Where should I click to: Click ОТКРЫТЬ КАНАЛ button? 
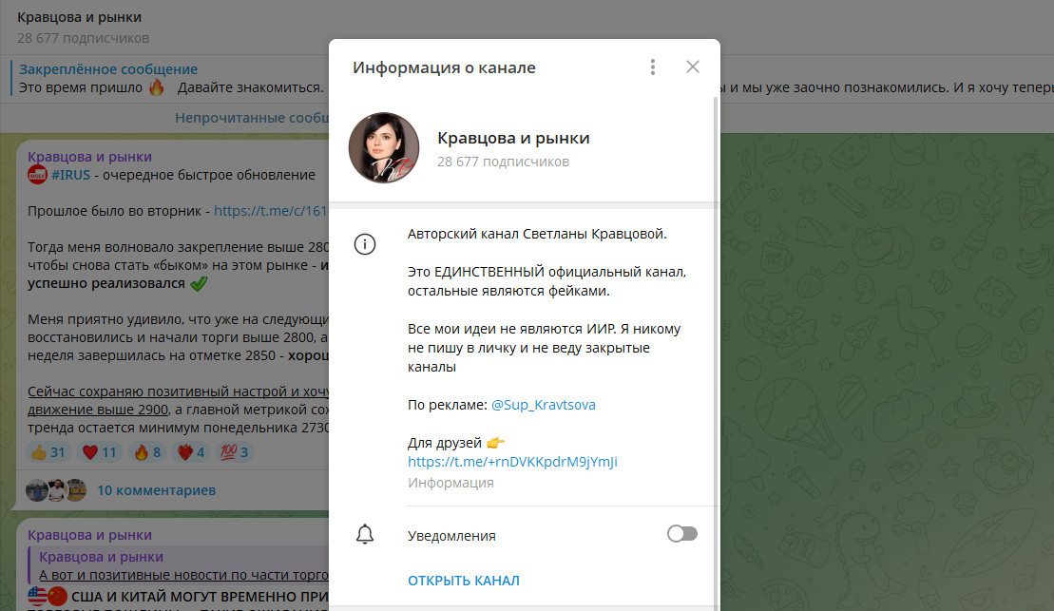(x=464, y=580)
